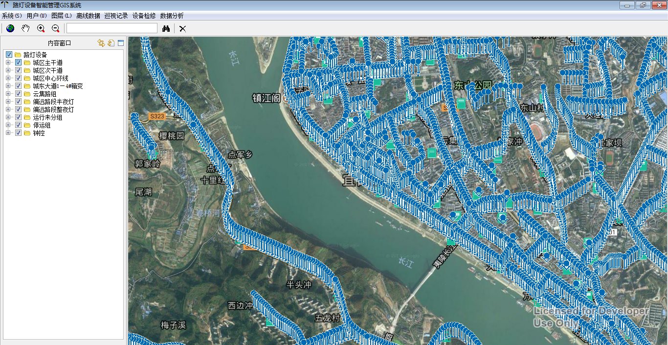Expand the 云集路组 tree node
Screen dimensions: 668x345
8,94
